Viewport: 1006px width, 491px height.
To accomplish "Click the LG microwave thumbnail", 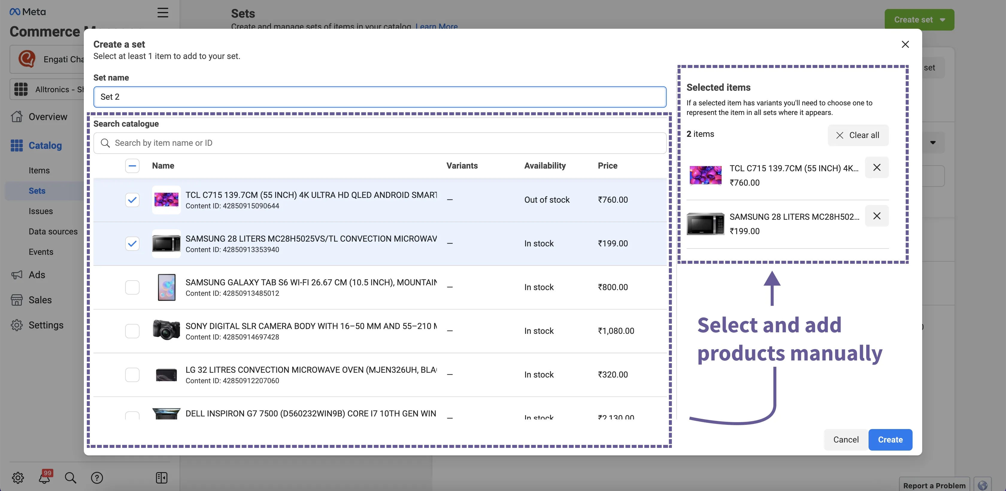I will click(x=166, y=375).
